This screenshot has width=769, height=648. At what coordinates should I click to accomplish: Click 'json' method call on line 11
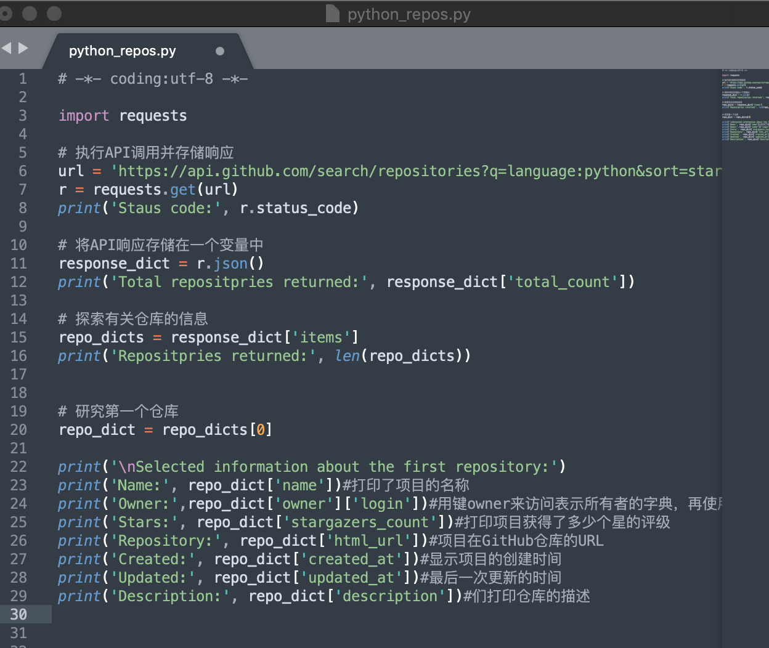pos(230,264)
